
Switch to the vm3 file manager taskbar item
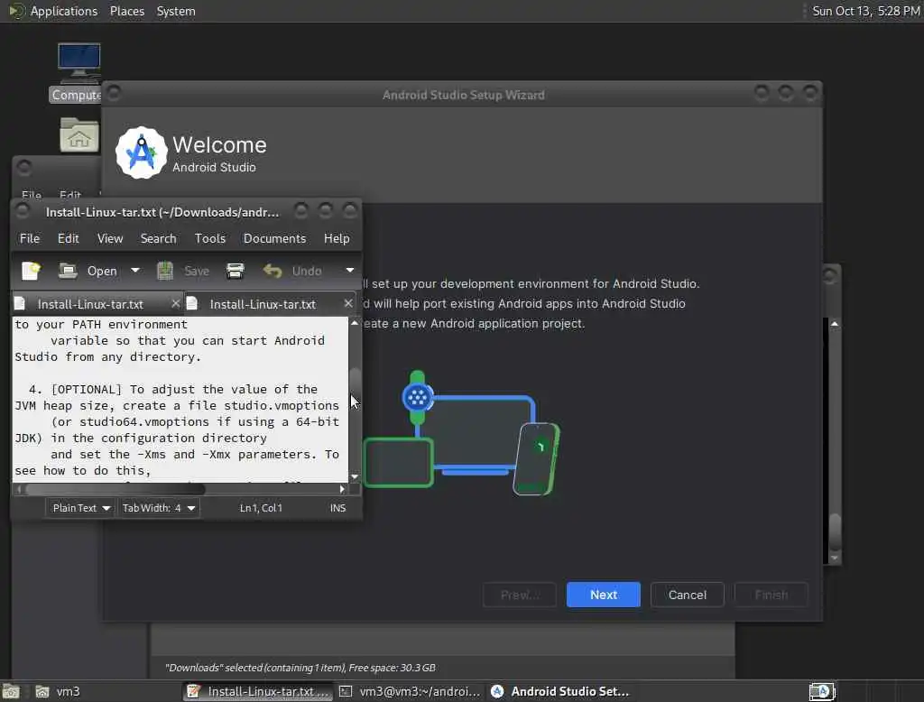[x=57, y=691]
